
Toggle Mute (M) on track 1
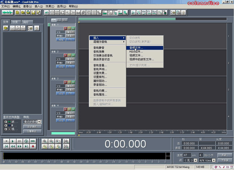[73, 28]
